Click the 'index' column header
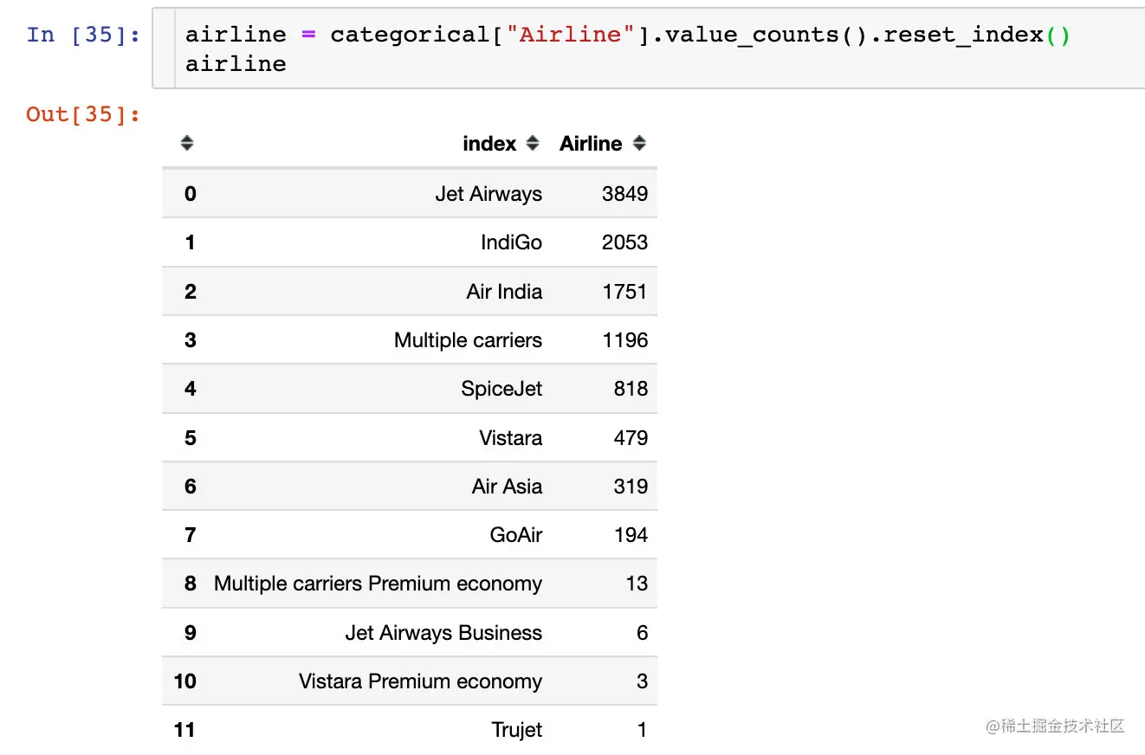This screenshot has width=1145, height=755. click(x=489, y=144)
